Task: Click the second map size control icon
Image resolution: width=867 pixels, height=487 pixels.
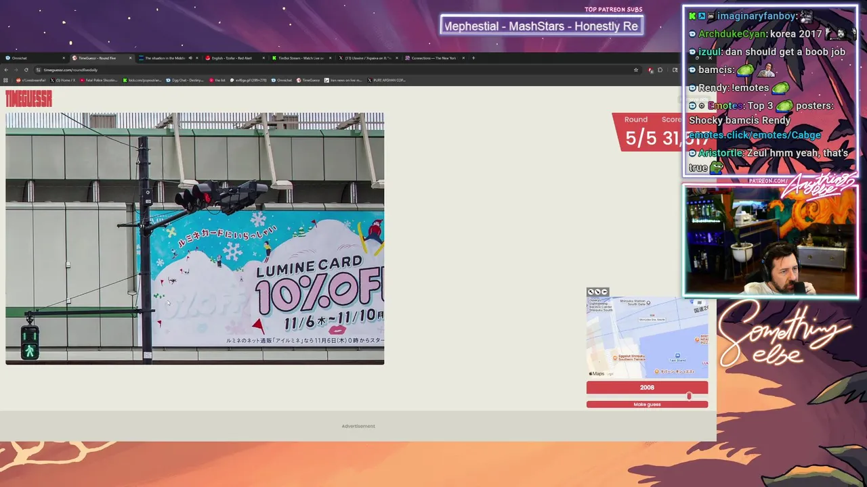Action: point(597,292)
